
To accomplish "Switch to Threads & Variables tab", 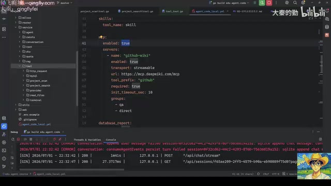I will point(87,139).
